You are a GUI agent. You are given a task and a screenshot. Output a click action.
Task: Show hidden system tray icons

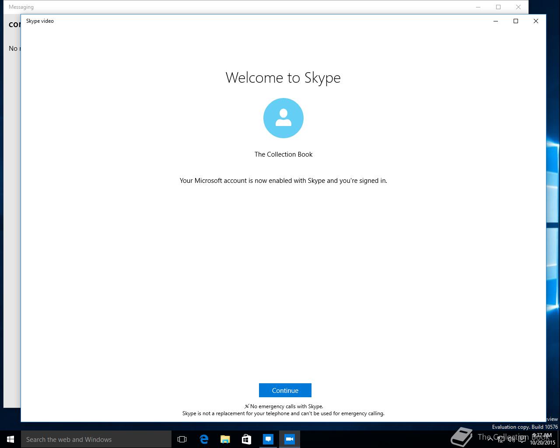(x=490, y=439)
